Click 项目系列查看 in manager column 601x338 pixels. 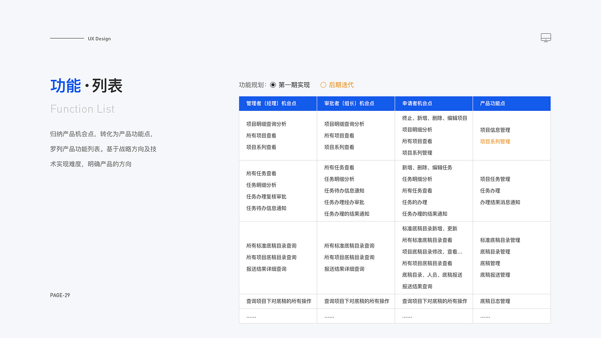261,147
